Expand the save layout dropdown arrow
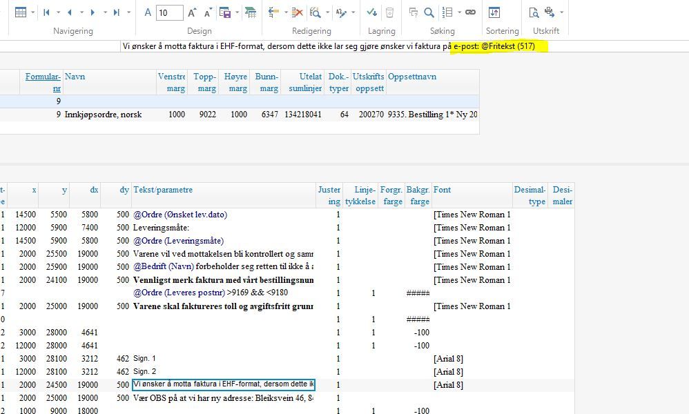Image resolution: width=689 pixels, height=414 pixels. click(237, 12)
